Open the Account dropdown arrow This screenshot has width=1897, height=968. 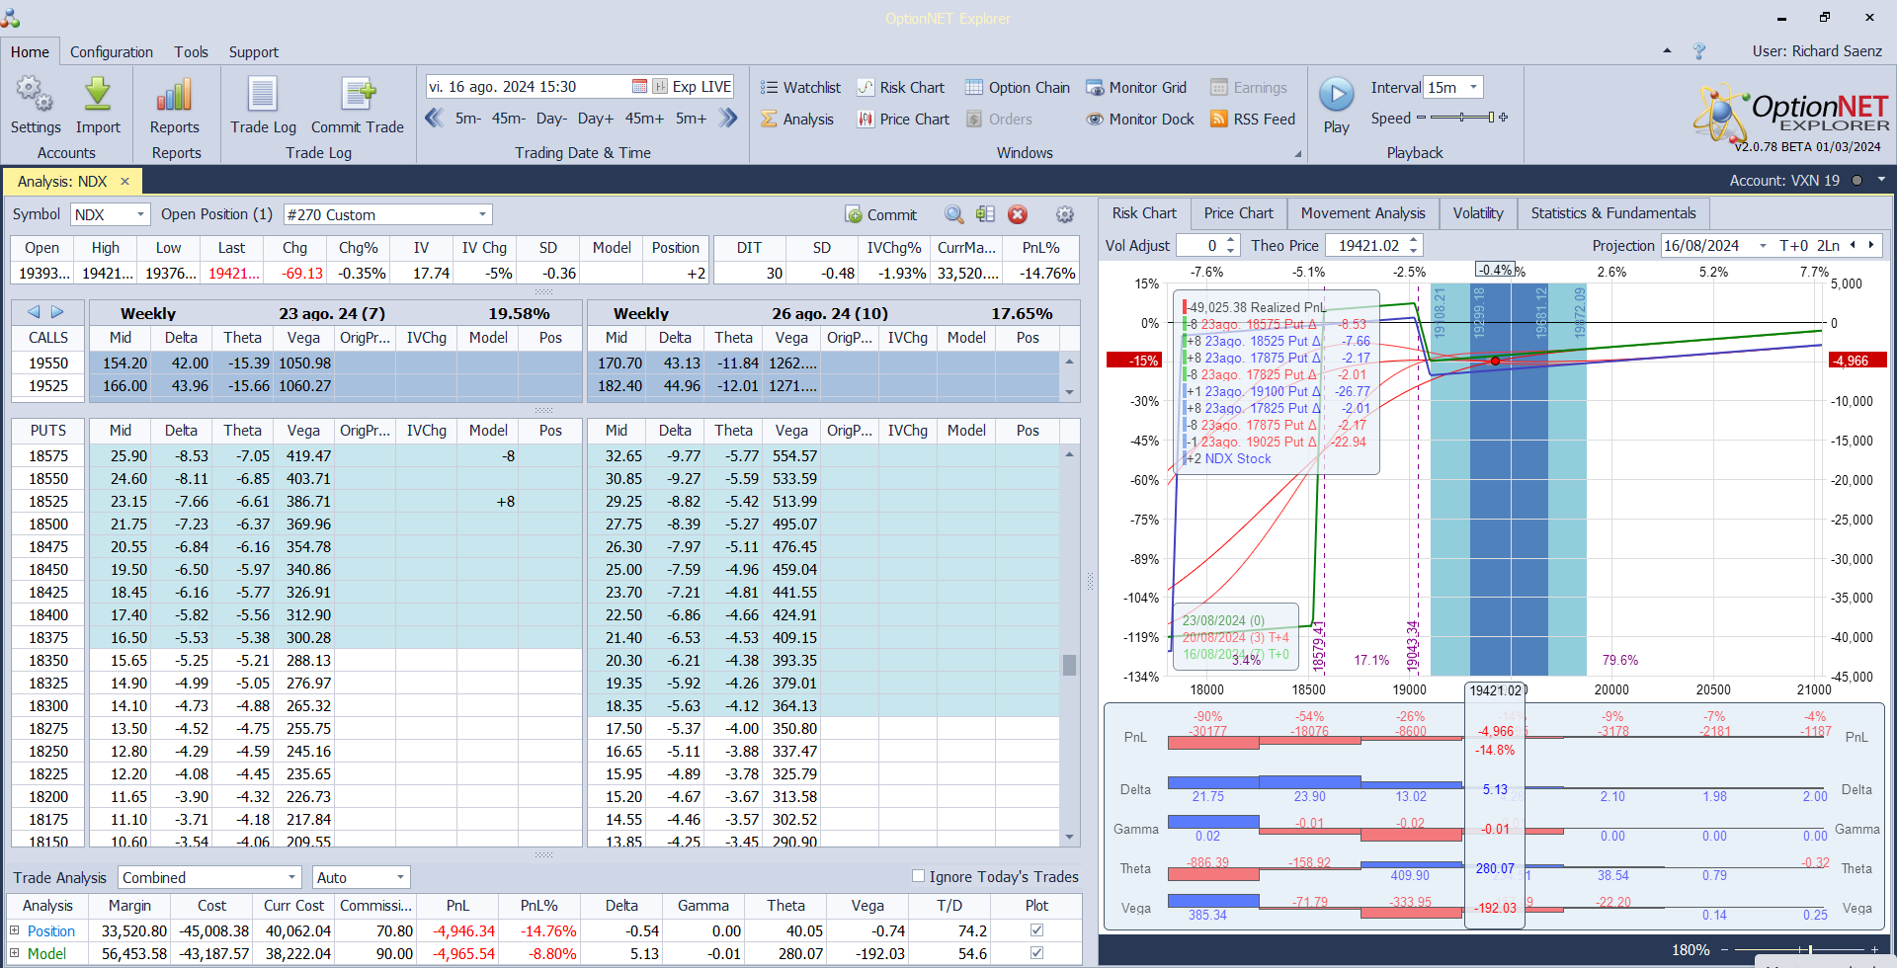point(1881,180)
